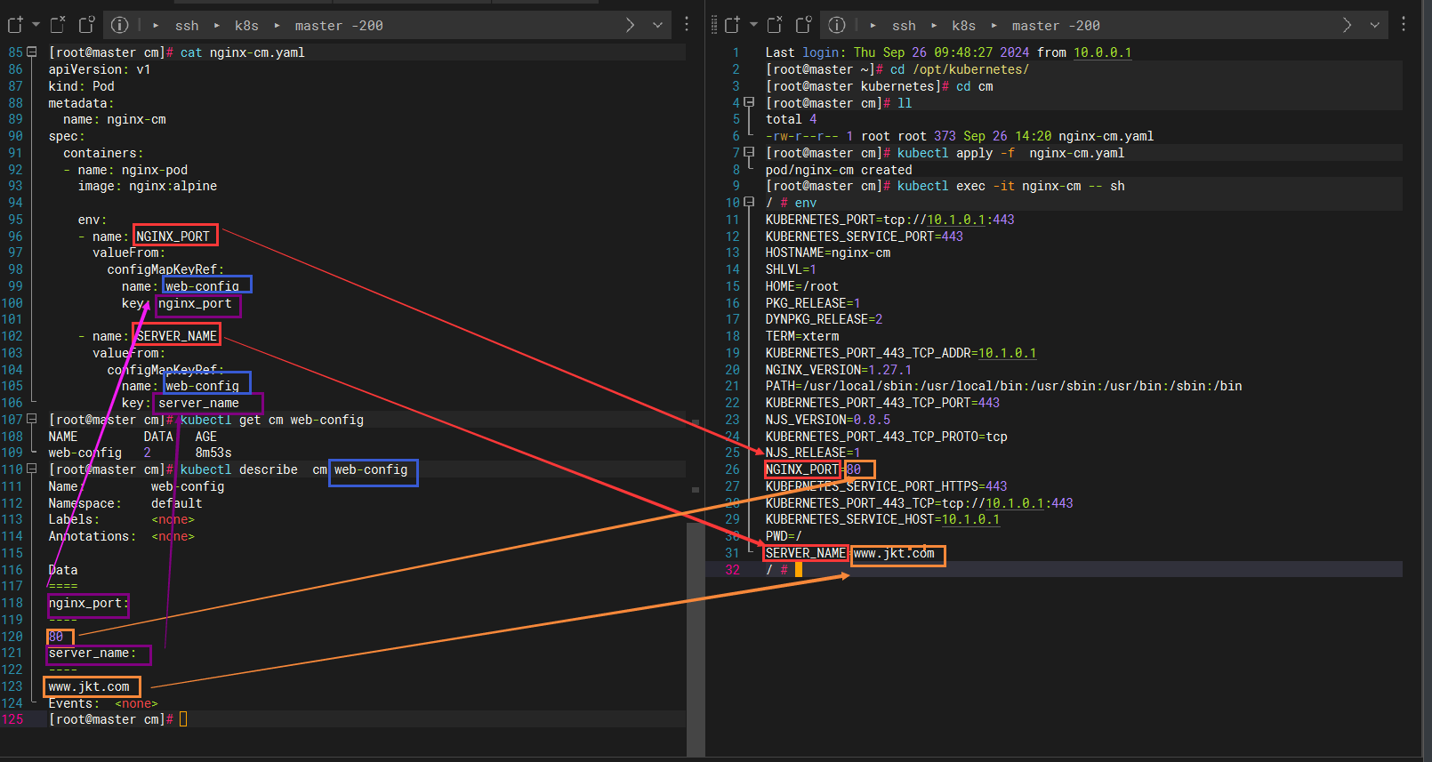Show session info in the right pane

pyautogui.click(x=837, y=25)
